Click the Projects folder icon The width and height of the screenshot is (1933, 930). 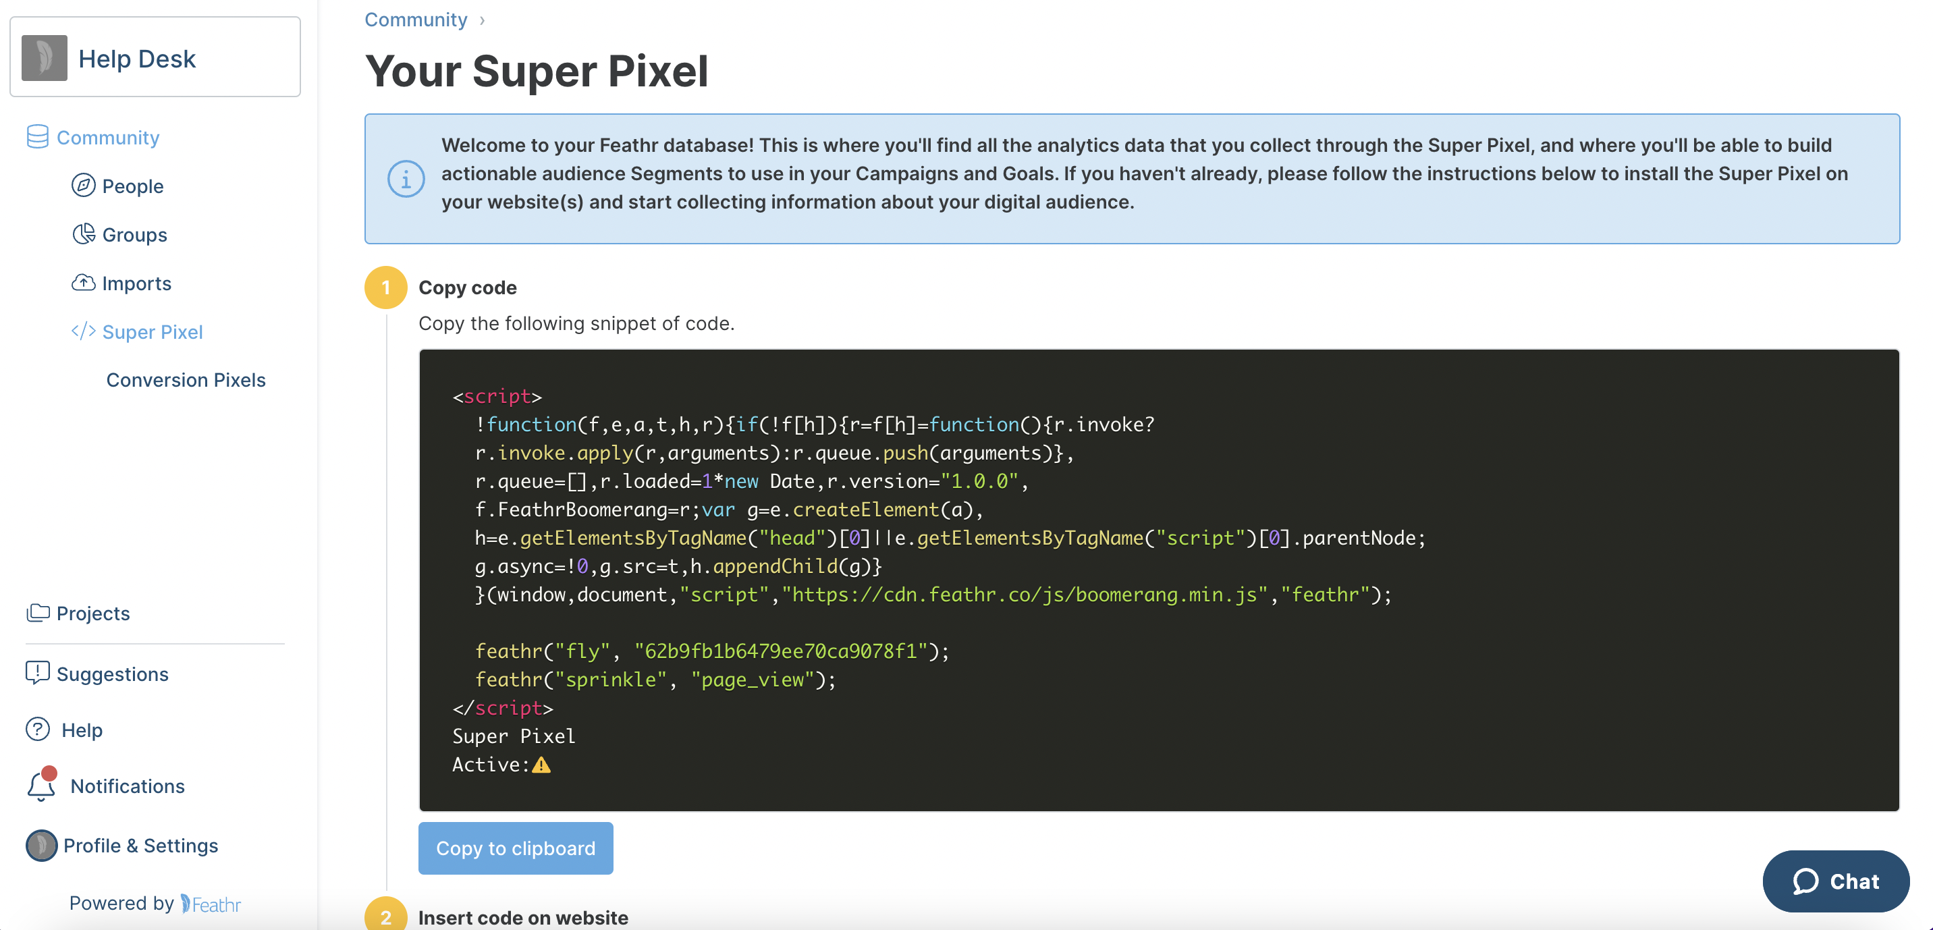[x=37, y=613]
